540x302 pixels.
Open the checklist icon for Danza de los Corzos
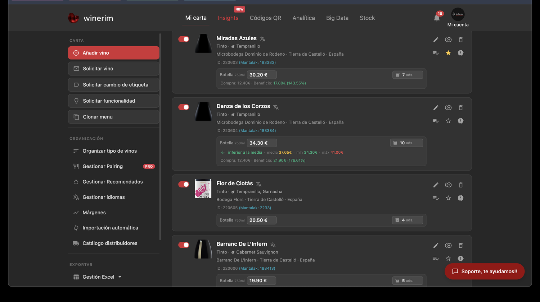pos(436,121)
